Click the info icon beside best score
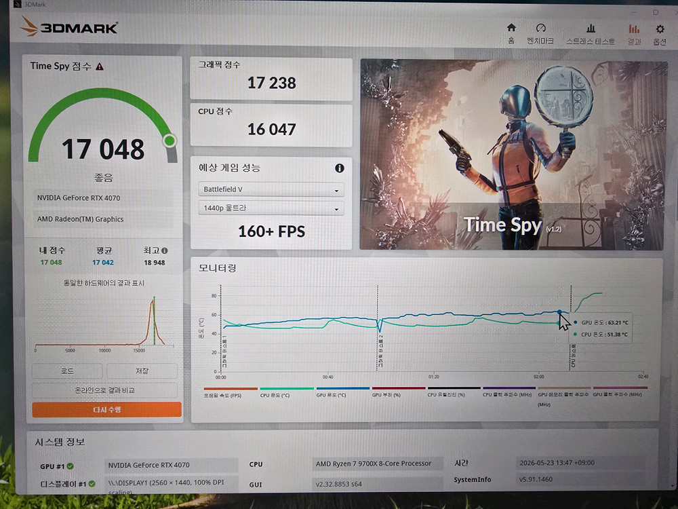 point(164,250)
